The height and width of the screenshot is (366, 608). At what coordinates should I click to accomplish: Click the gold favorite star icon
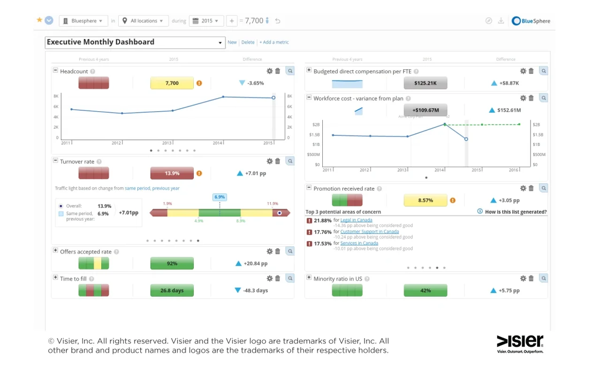39,20
